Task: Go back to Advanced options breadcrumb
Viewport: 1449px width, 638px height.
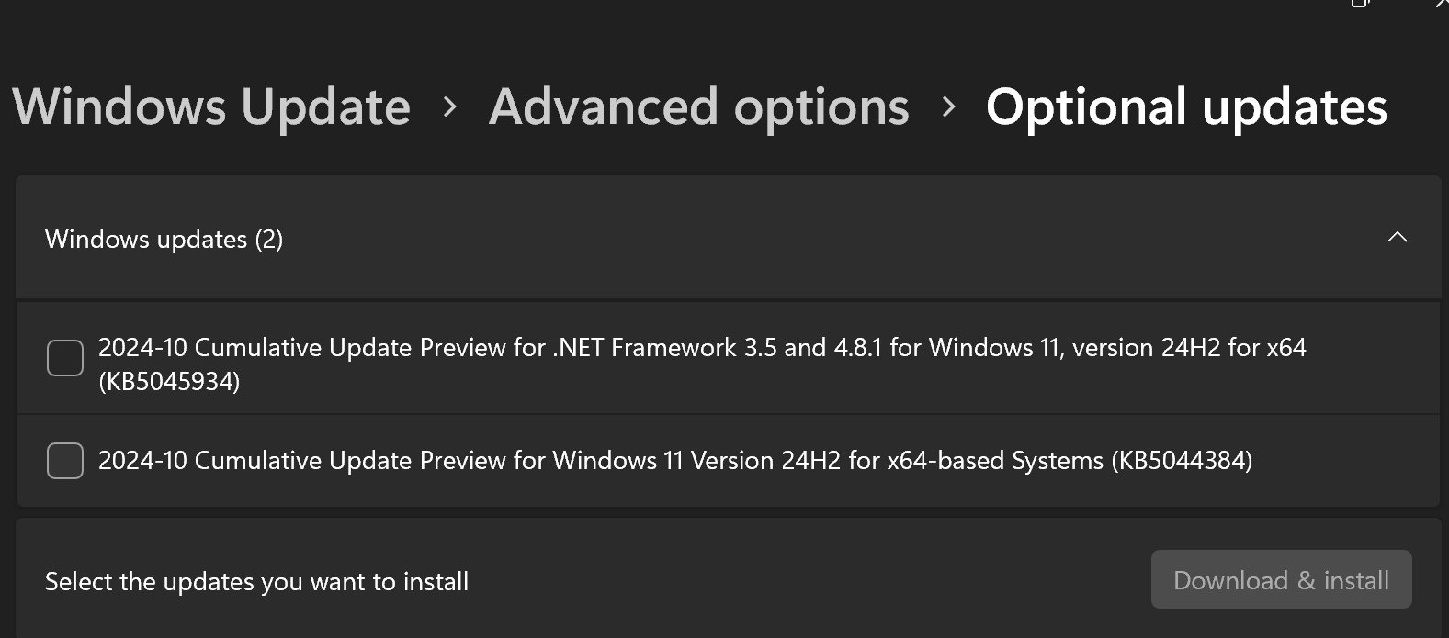Action: pos(698,107)
